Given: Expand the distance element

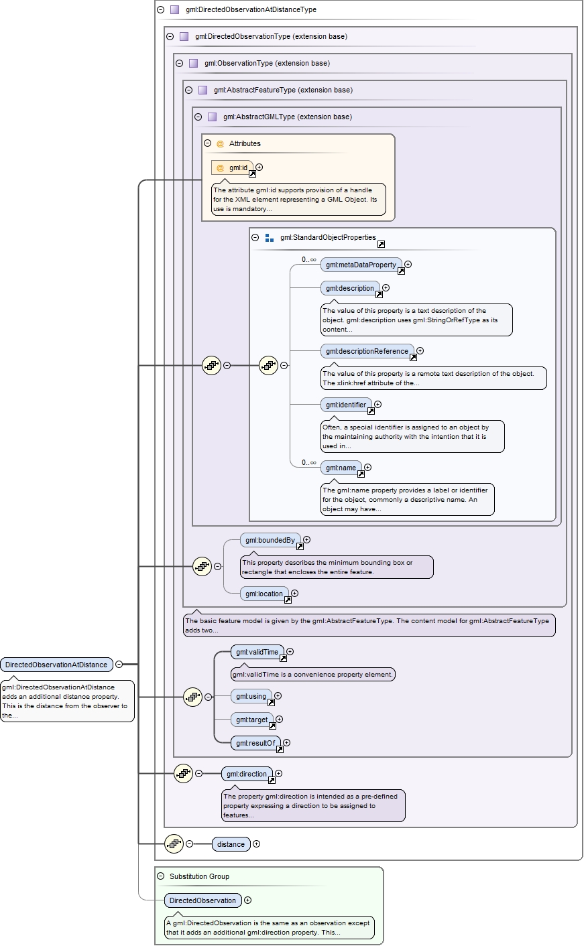Looking at the screenshot, I should [256, 844].
